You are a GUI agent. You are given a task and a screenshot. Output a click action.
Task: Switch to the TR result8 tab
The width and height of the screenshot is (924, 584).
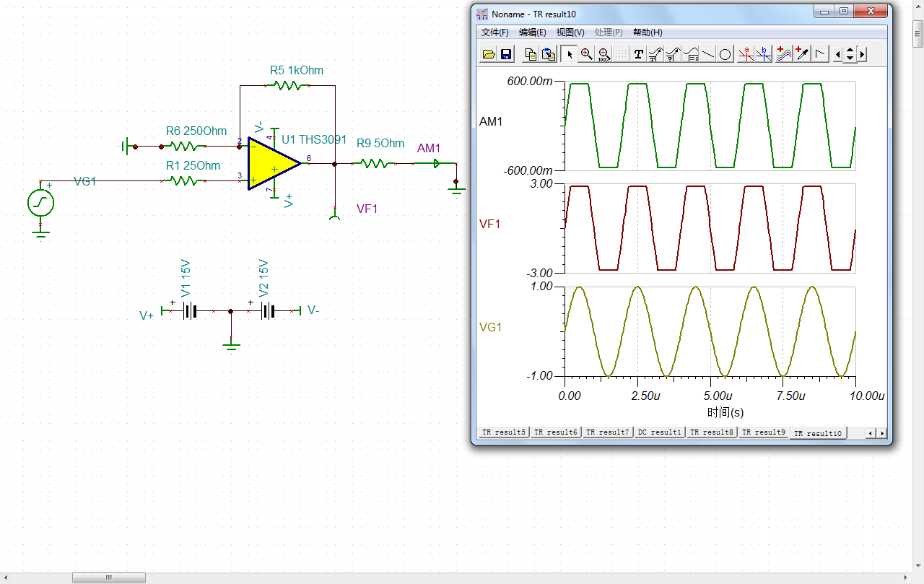711,432
